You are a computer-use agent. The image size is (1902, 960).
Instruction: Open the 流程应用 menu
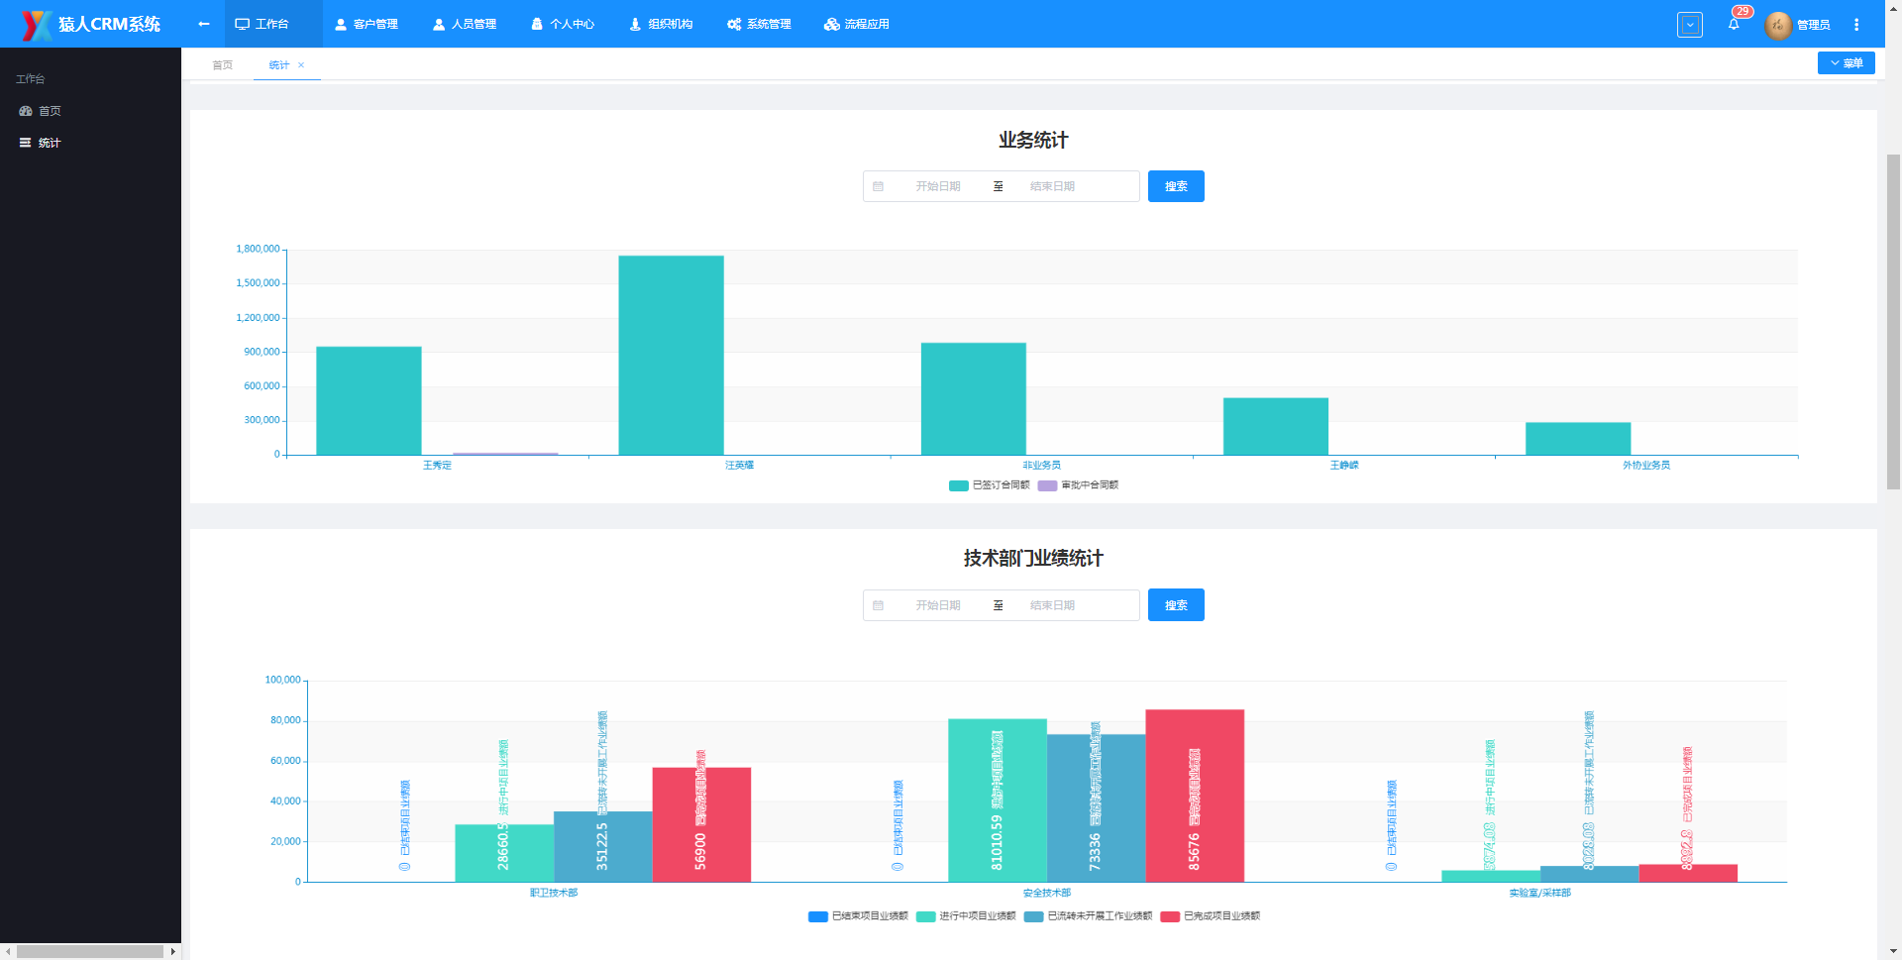857,24
